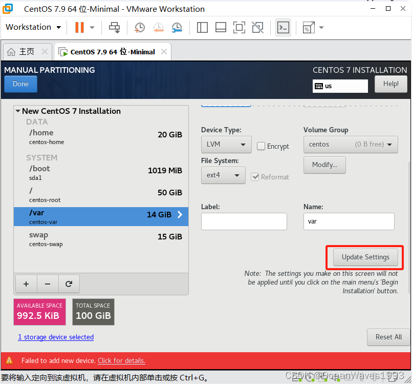Remove the selected mount point with minus button

click(48, 284)
